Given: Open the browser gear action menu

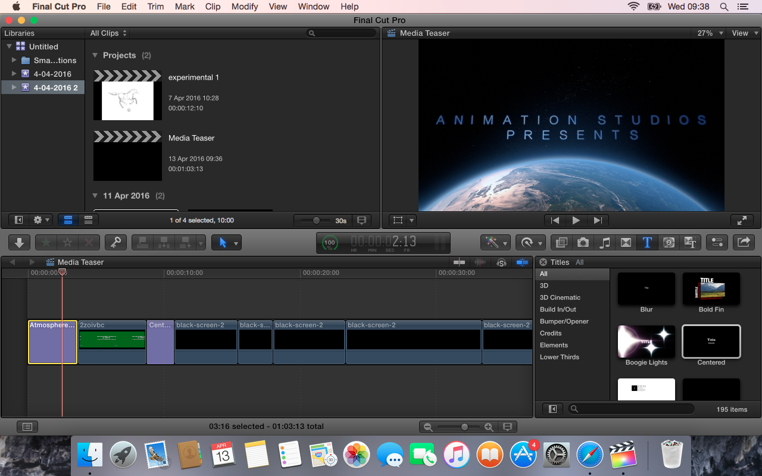Looking at the screenshot, I should [x=42, y=220].
